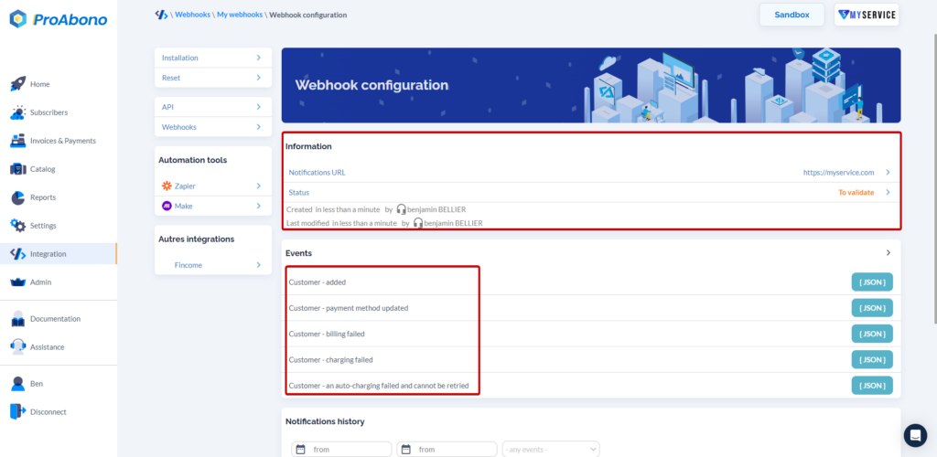Open the API entry chevron
This screenshot has height=457, width=937.
click(259, 107)
